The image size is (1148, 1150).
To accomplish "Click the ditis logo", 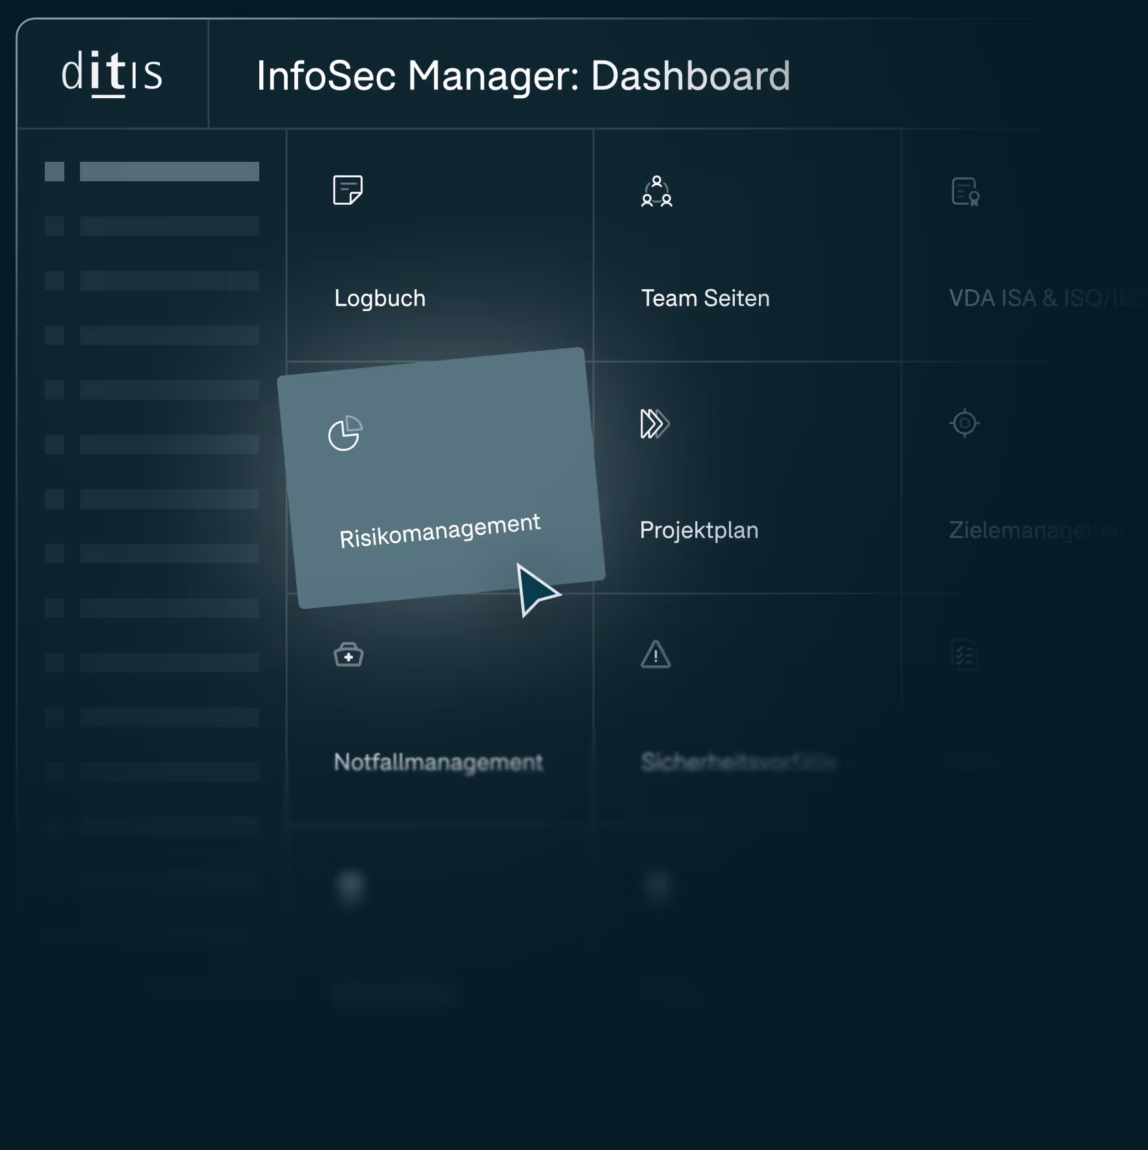I will 111,73.
